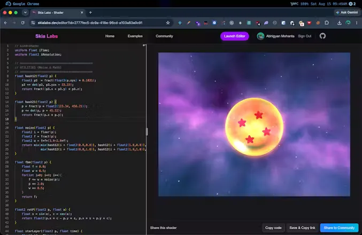This screenshot has width=362, height=235.
Task: Click the small icon at editor top-right corner
Action: click(x=144, y=45)
